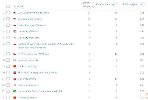Select the Nankai University checkbox
148x100 pixels.
pos(8,66)
